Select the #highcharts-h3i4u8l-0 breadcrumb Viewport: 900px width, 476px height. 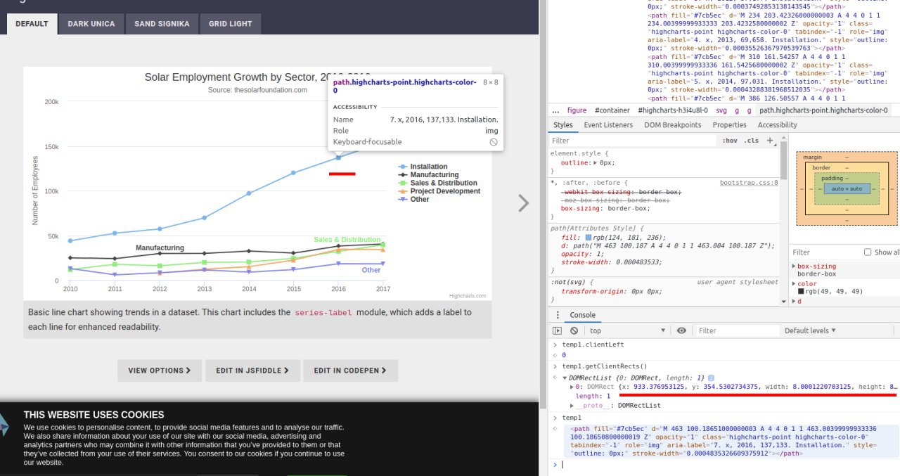[x=673, y=110]
